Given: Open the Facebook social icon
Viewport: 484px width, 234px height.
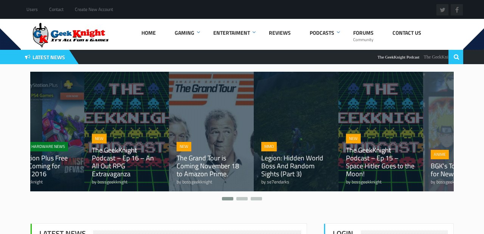Looking at the screenshot, I should 457,10.
